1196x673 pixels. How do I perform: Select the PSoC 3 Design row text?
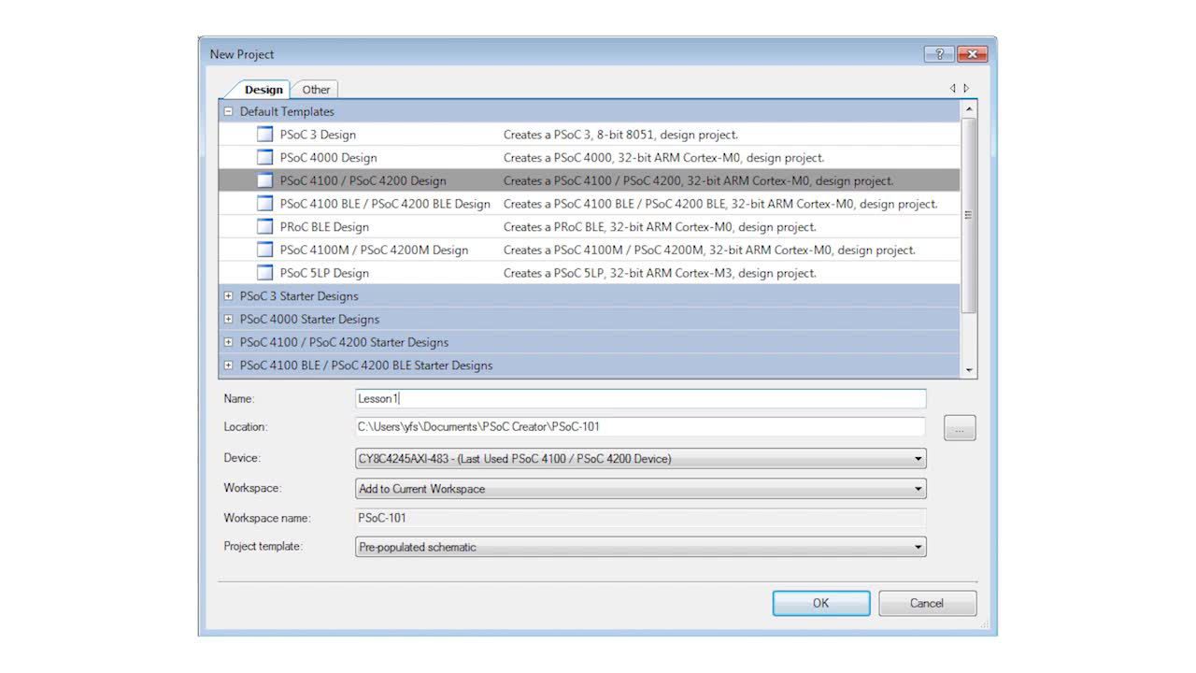(x=318, y=135)
